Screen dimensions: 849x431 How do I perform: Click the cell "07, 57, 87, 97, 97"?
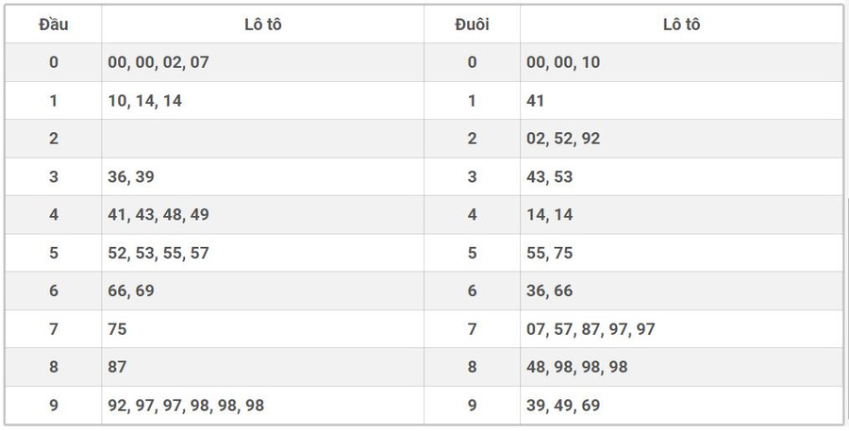[x=591, y=329]
